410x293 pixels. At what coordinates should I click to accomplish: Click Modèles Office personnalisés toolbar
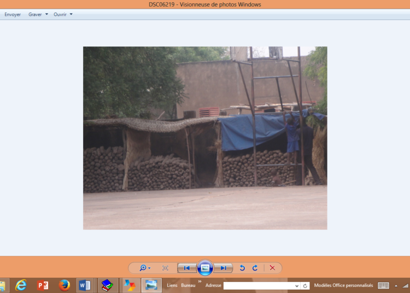pyautogui.click(x=343, y=285)
